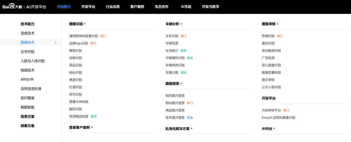The width and height of the screenshot is (351, 142).
Task: Open 车流统计 link
Action: [x=172, y=50]
